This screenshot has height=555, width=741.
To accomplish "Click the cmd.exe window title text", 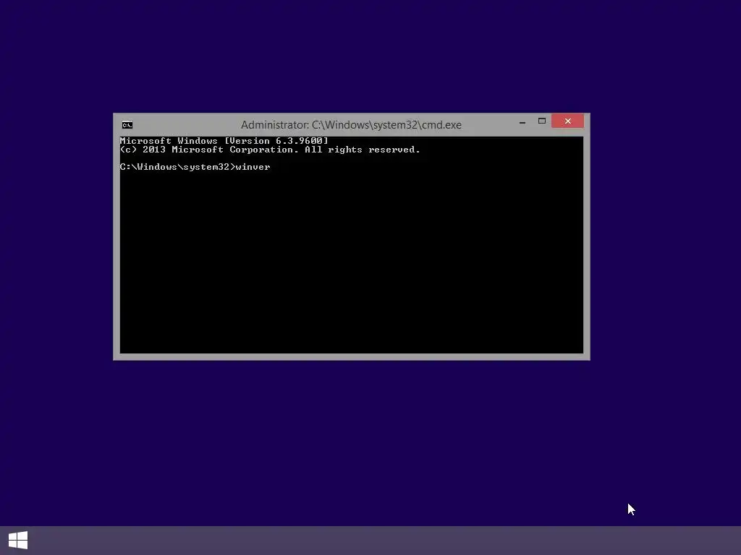I will point(351,124).
